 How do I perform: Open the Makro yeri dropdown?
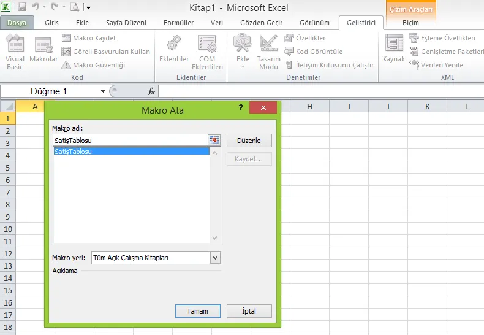(x=215, y=258)
